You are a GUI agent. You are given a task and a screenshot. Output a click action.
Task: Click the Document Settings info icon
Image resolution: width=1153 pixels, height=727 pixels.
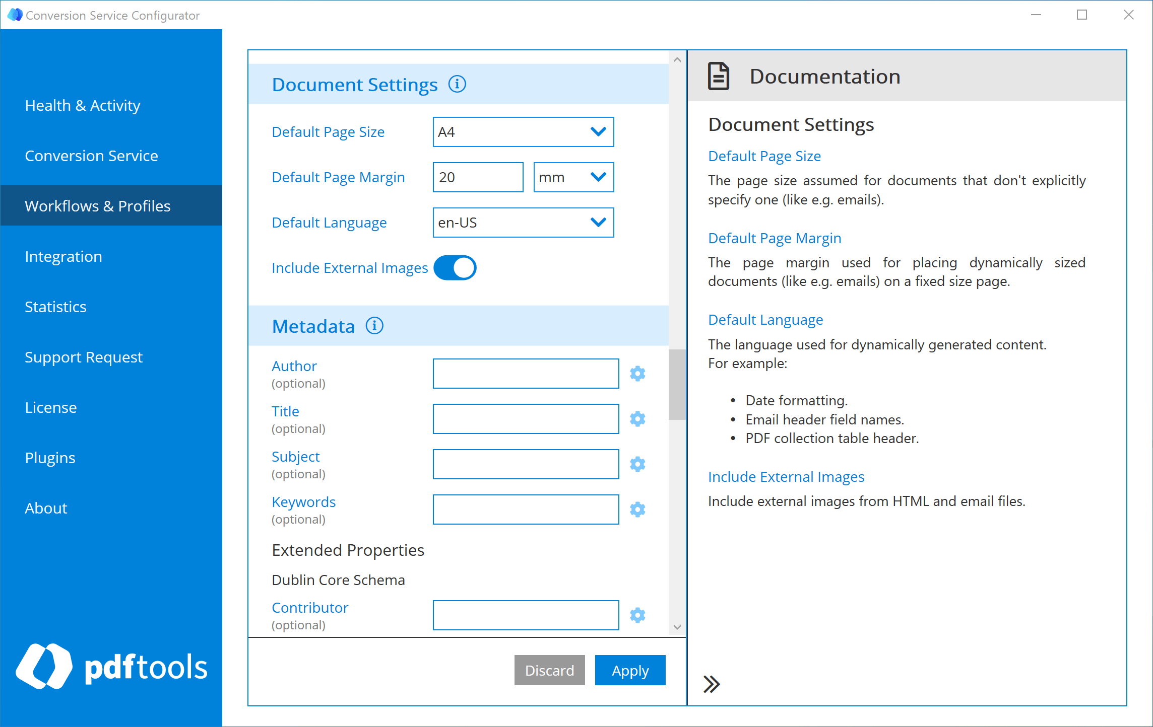[x=457, y=85]
